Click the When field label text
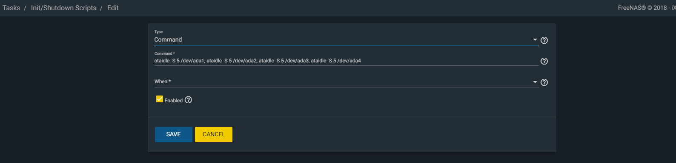 tap(163, 81)
